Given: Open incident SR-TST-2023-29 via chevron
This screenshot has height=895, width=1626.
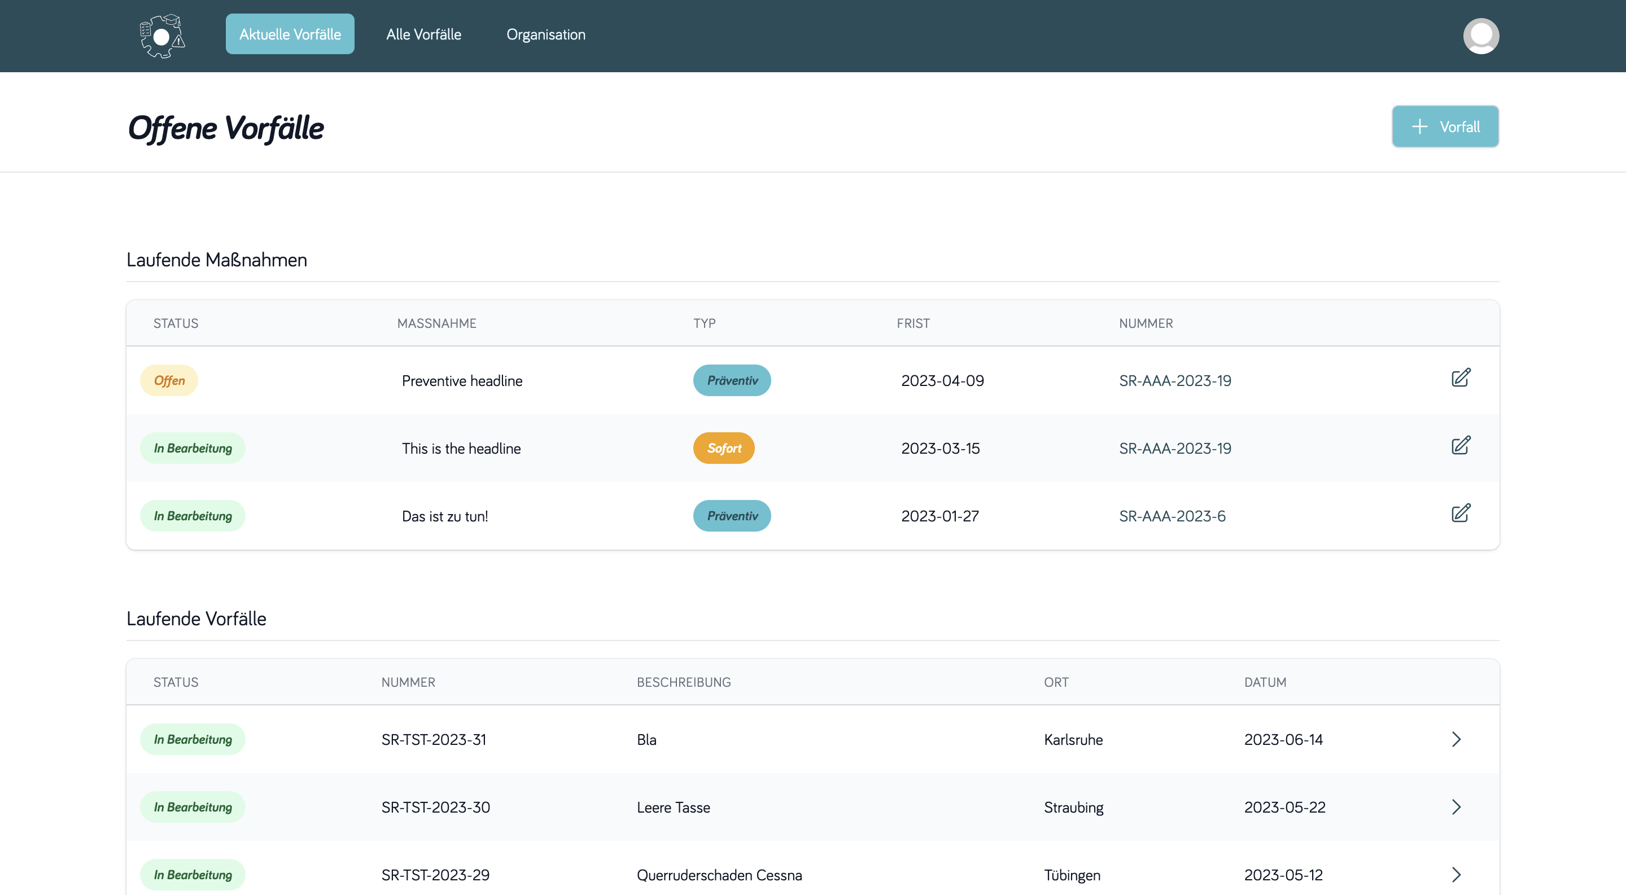Looking at the screenshot, I should (x=1455, y=874).
